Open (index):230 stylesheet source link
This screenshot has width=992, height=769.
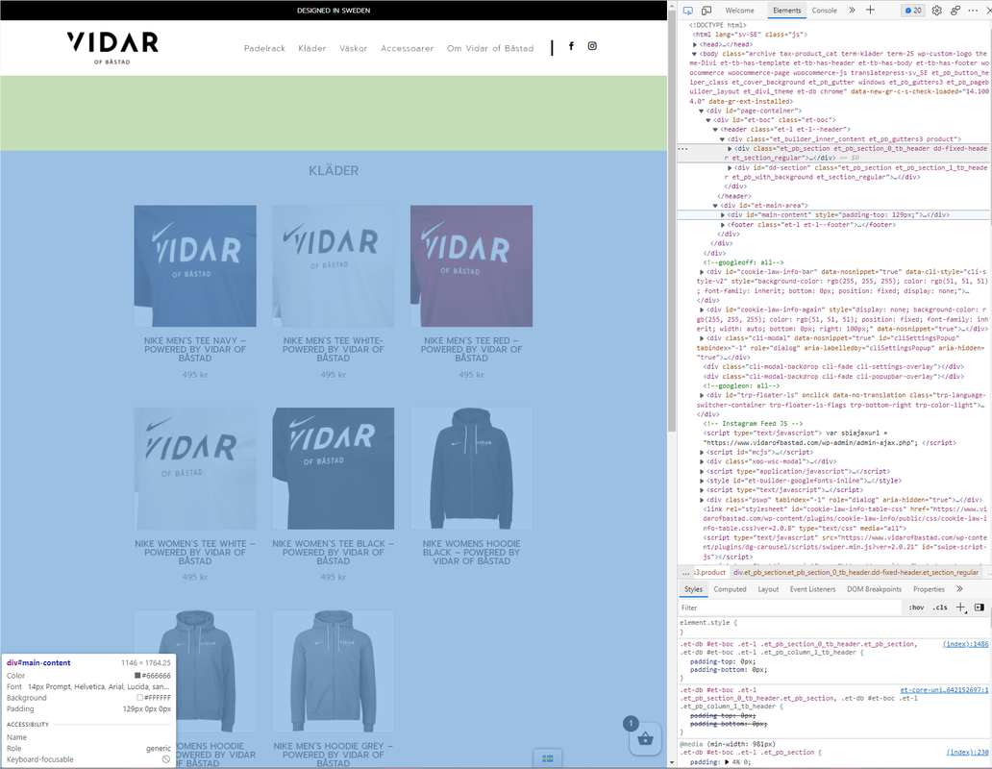point(967,752)
